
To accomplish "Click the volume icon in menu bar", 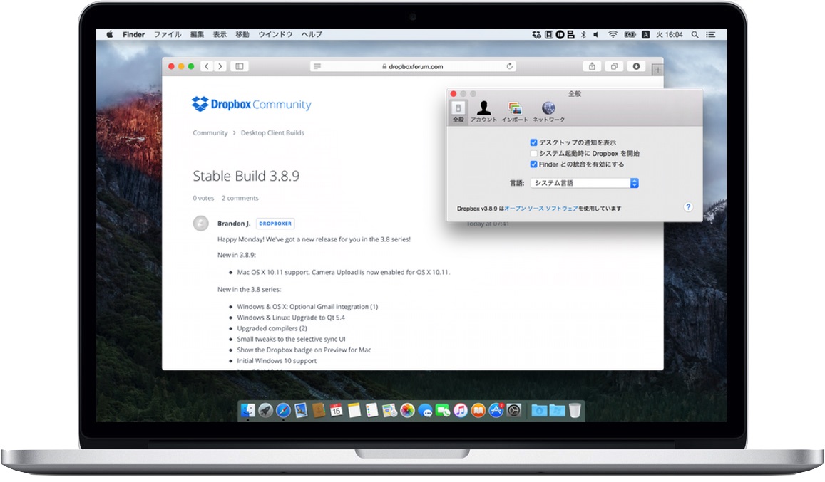I will coord(596,35).
